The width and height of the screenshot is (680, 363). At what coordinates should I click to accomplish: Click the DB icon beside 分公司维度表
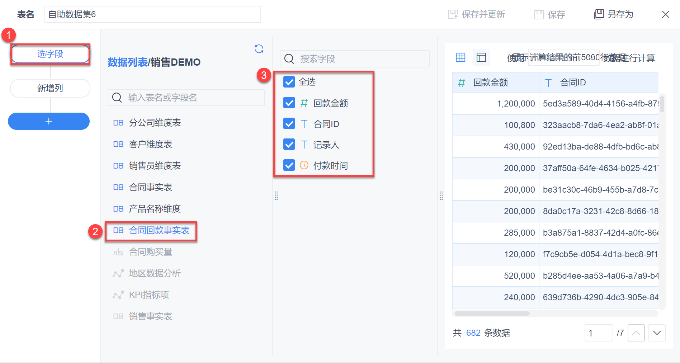pos(118,123)
